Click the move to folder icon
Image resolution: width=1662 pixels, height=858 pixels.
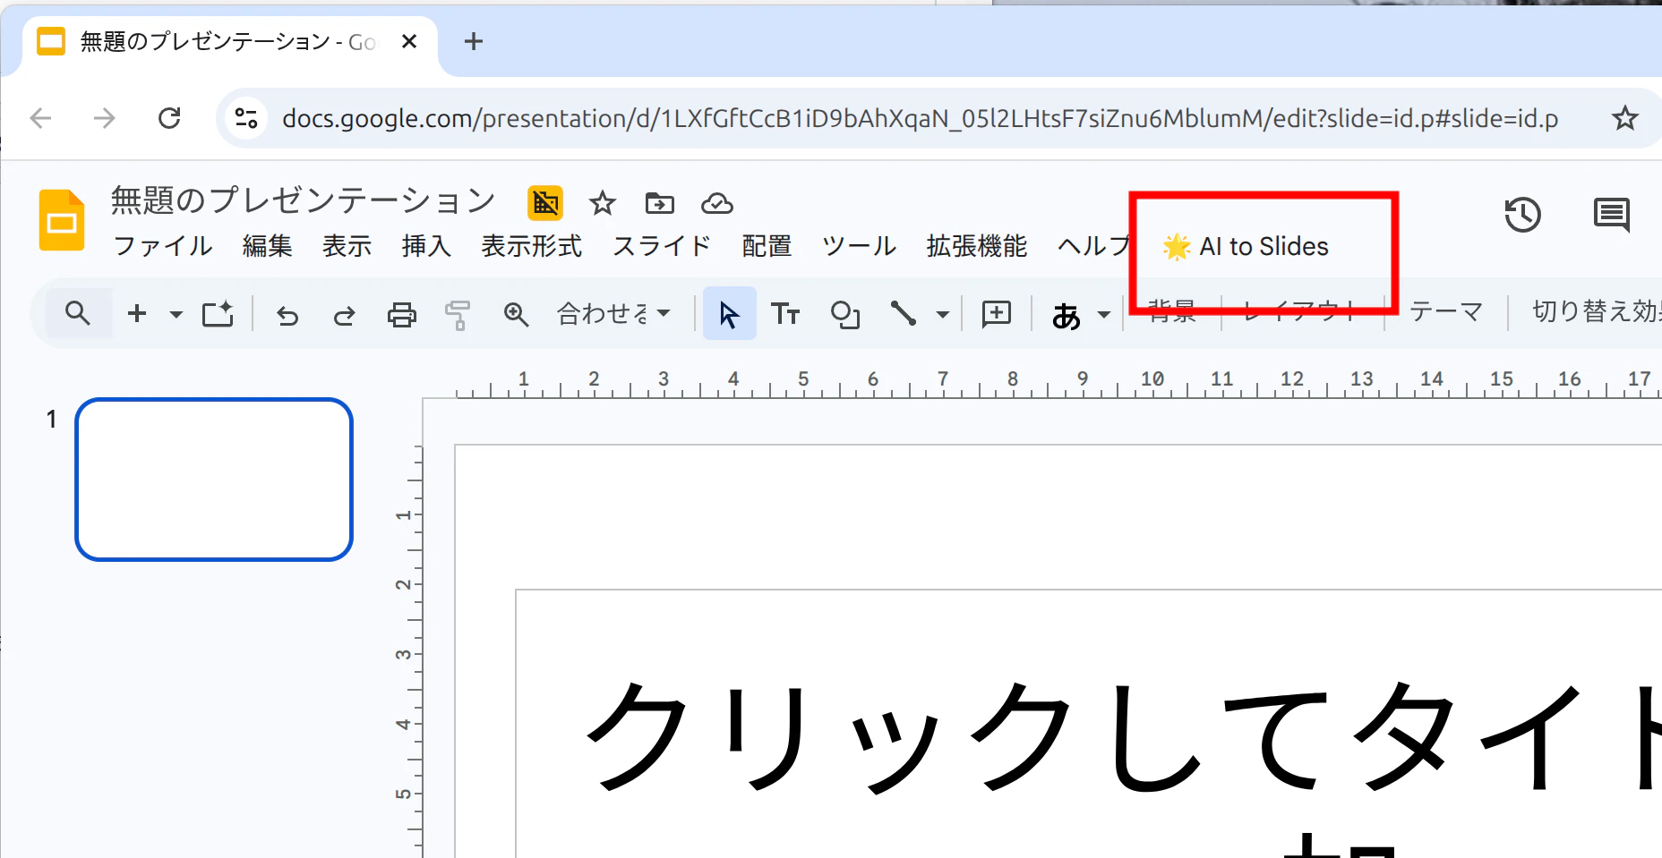[660, 204]
